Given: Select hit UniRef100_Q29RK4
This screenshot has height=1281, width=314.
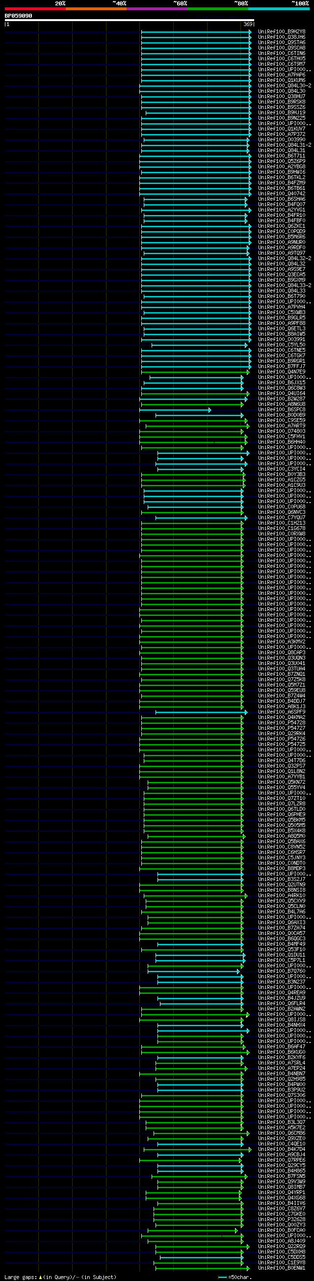Looking at the screenshot, I should 282,734.
